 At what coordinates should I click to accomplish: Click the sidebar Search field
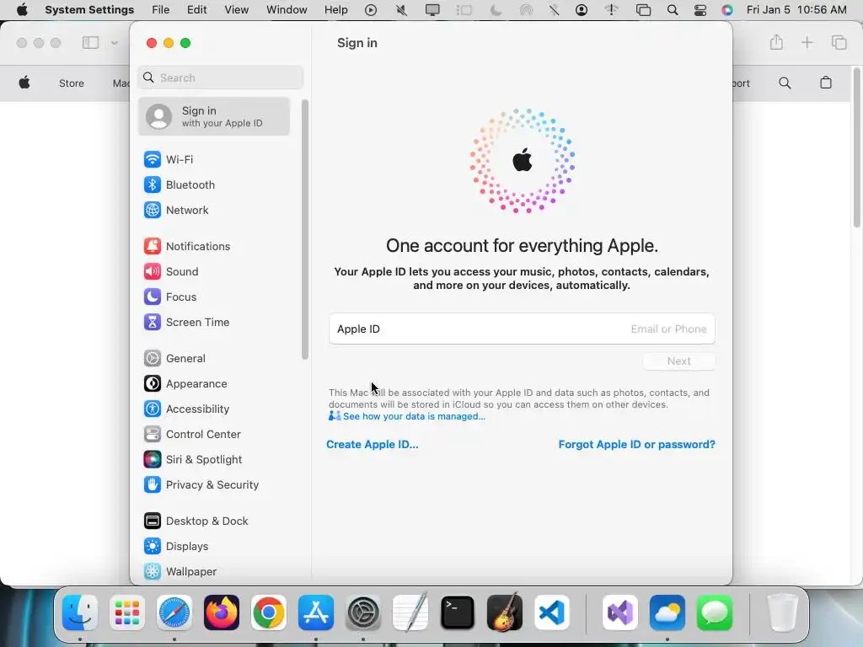coord(220,78)
